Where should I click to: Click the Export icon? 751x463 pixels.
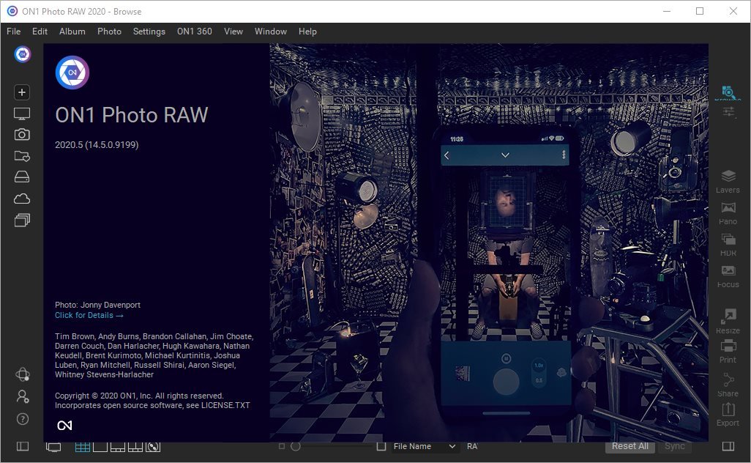click(728, 414)
